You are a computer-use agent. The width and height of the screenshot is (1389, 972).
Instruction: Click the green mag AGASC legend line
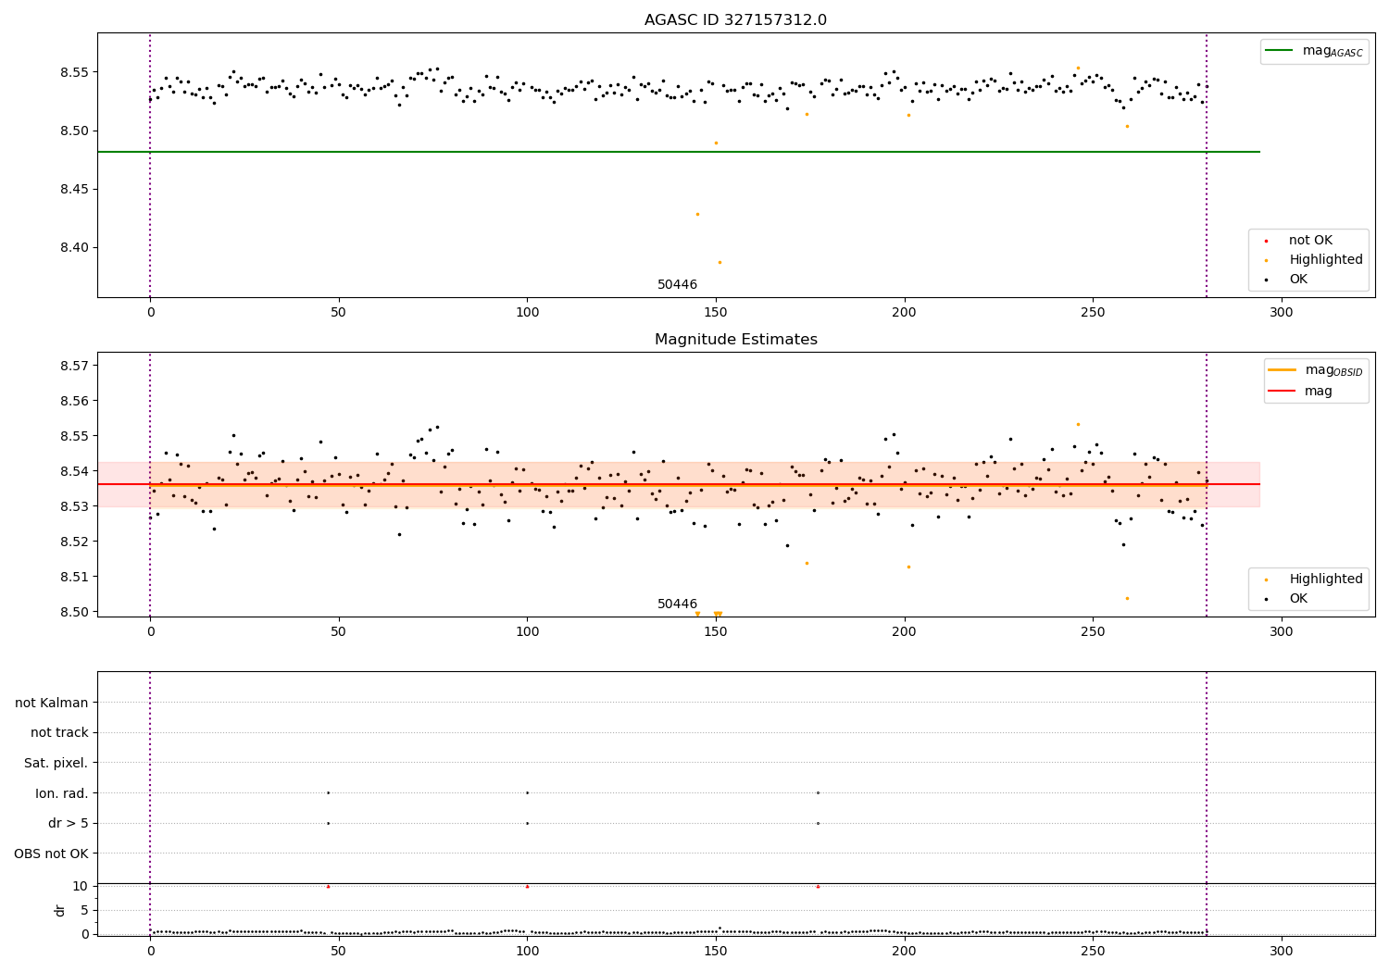[1280, 51]
